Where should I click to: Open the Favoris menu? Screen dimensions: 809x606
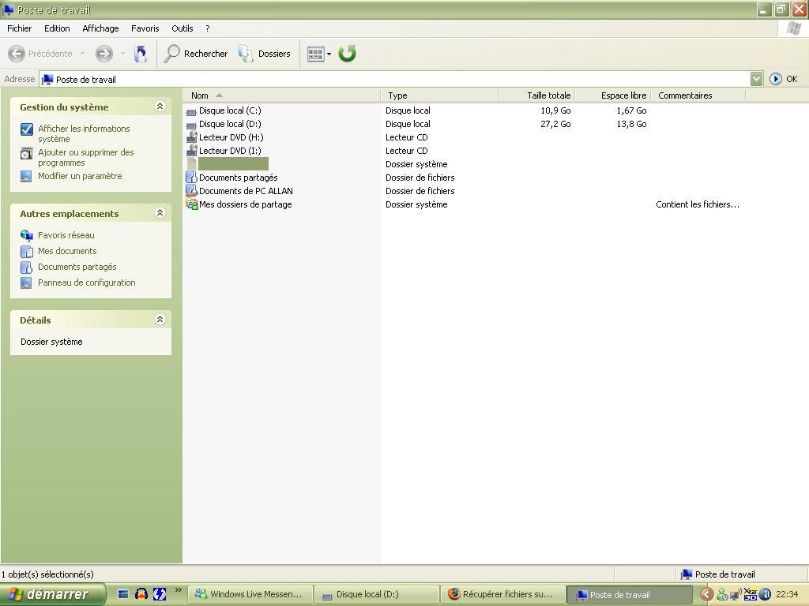145,28
